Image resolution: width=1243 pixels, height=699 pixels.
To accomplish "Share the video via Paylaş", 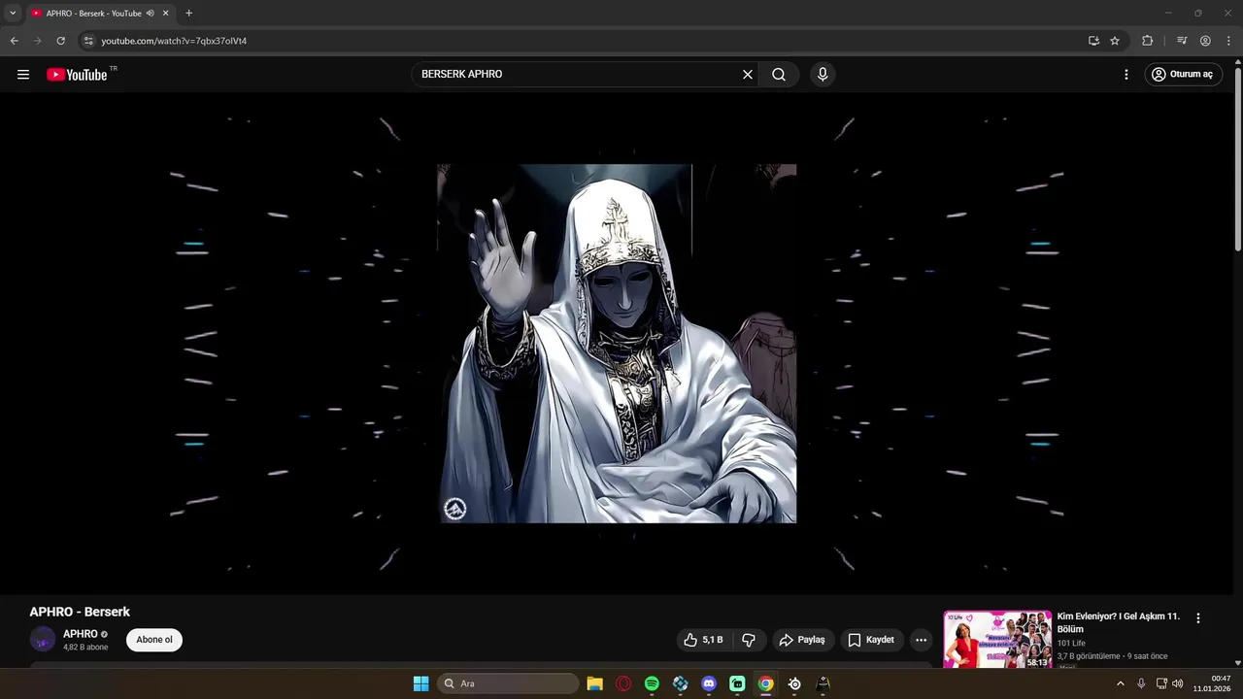I will (802, 640).
